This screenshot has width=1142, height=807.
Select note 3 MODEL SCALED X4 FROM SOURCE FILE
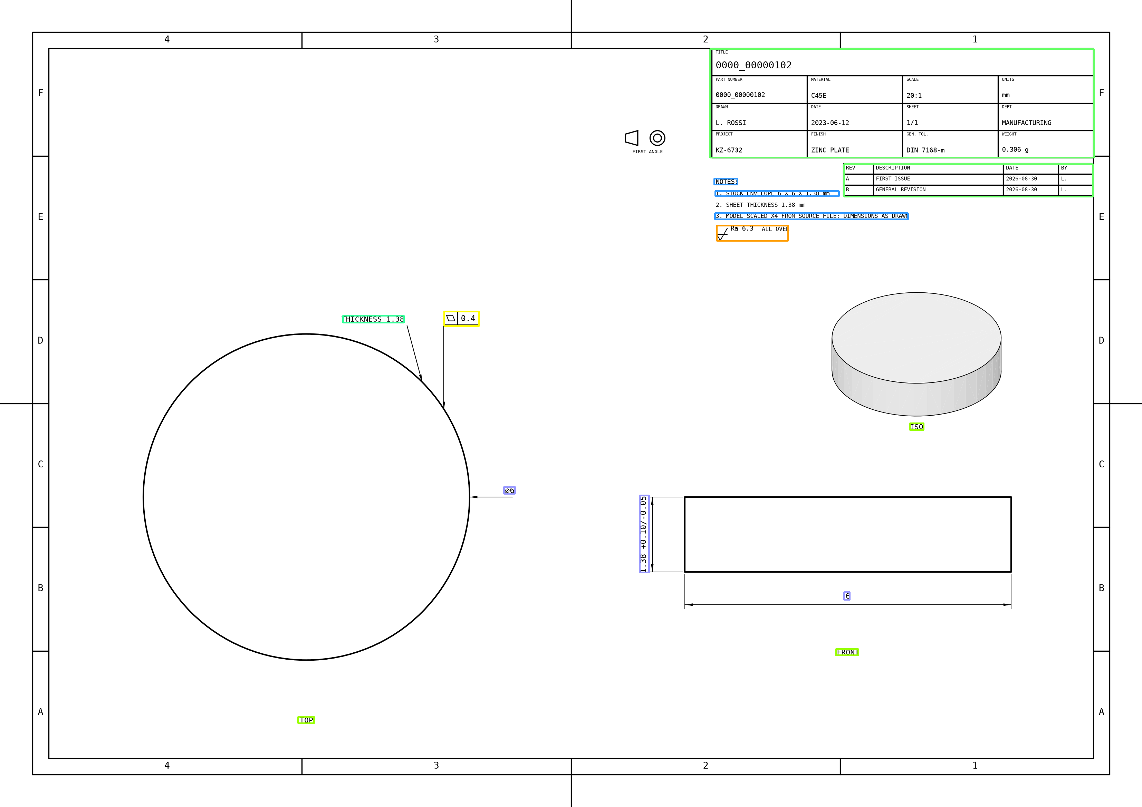[811, 216]
